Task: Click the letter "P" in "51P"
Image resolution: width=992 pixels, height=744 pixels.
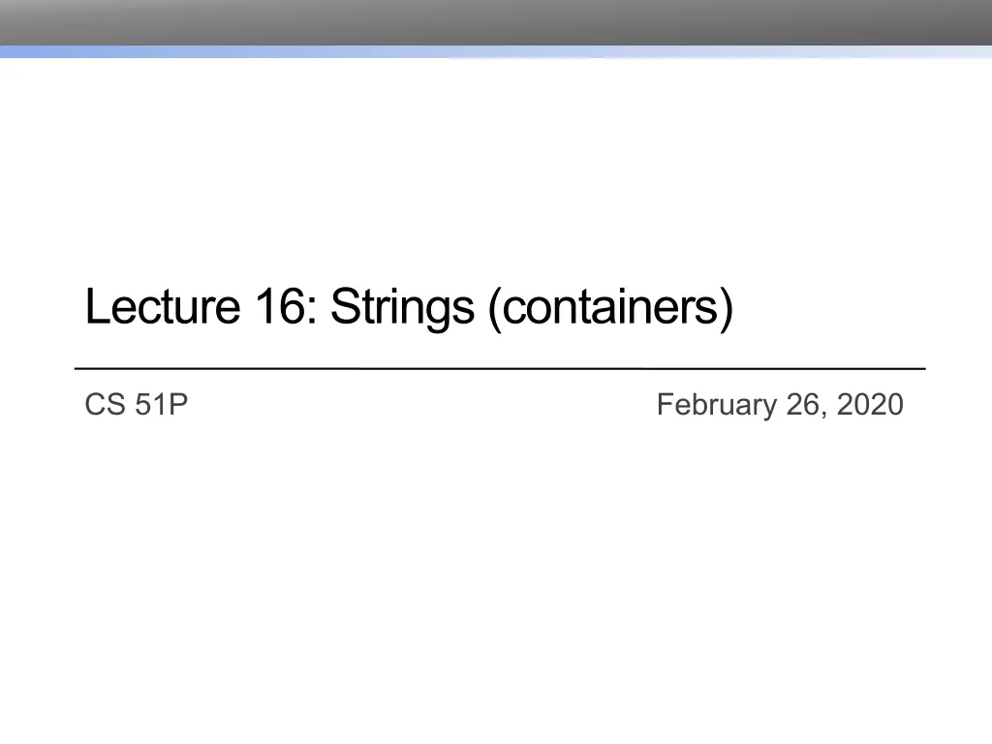Action: (x=176, y=405)
